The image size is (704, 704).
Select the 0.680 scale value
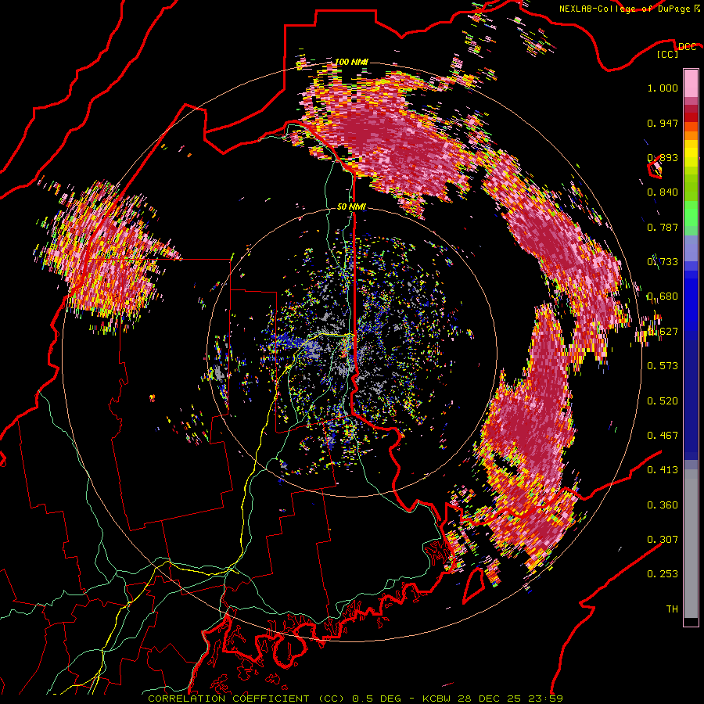pyautogui.click(x=663, y=296)
